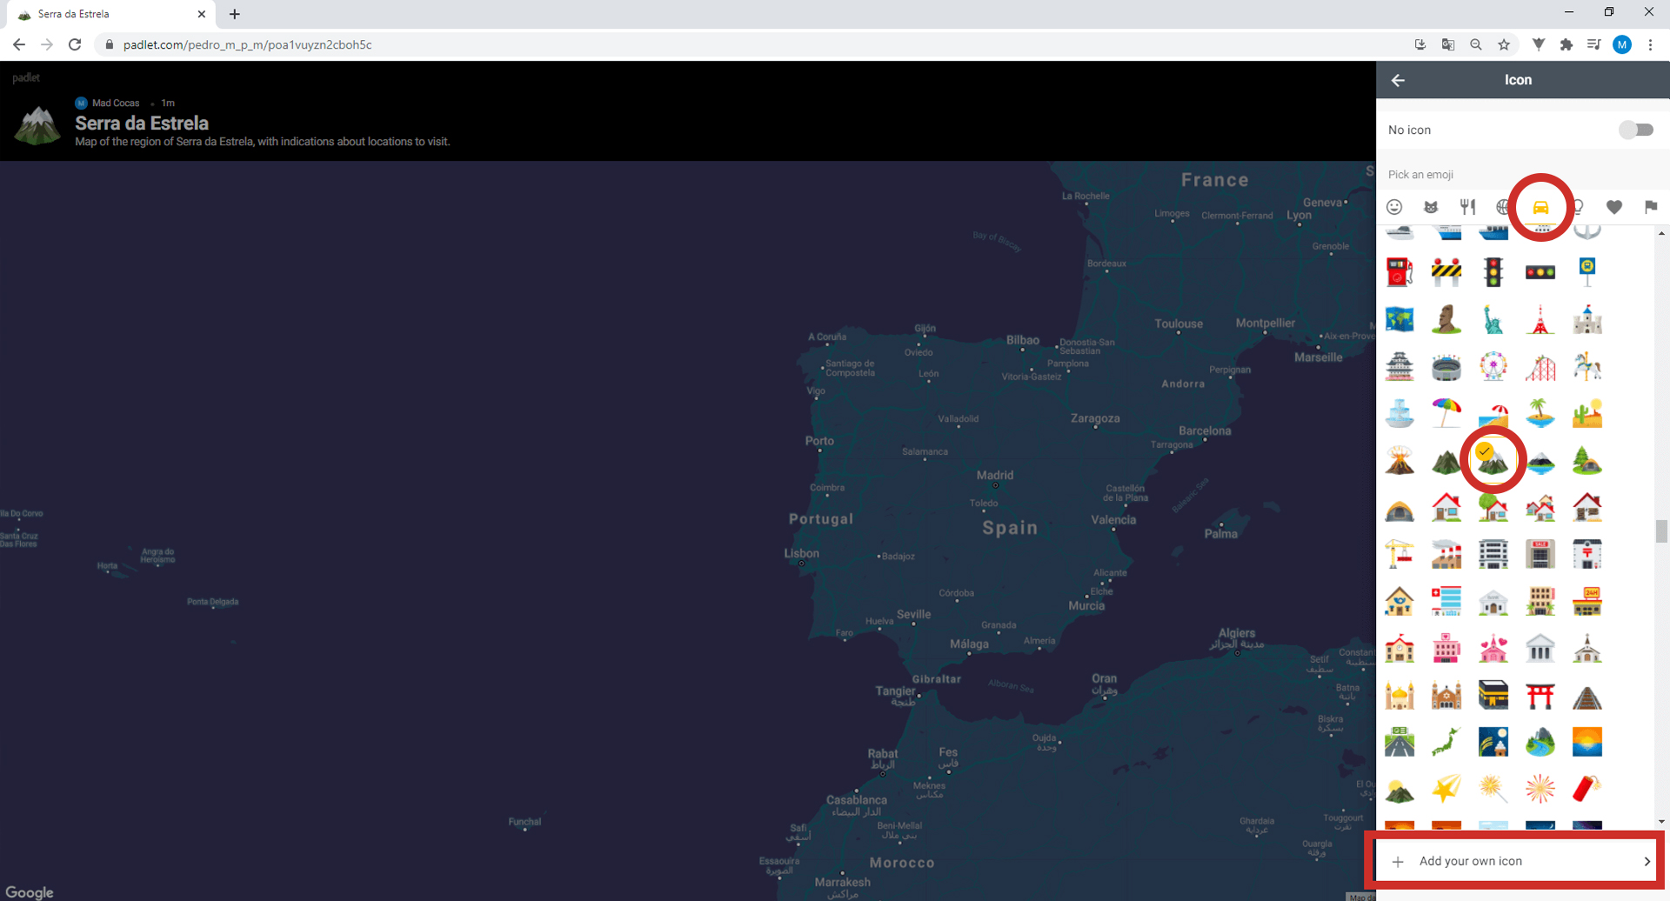Pick the school building emoji
The image size is (1670, 901).
coord(1399,648)
